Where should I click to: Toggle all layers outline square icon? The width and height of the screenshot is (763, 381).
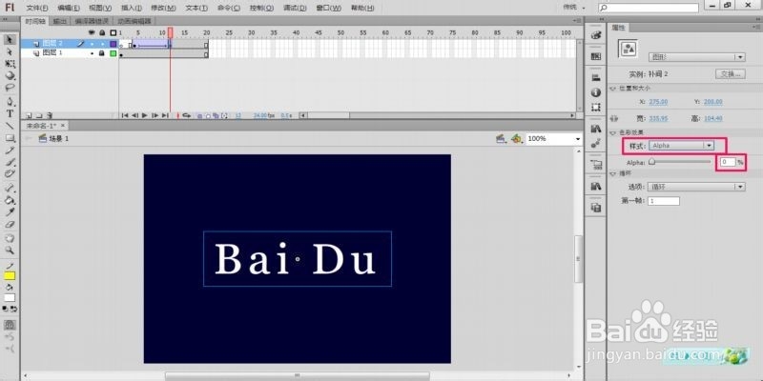pyautogui.click(x=113, y=32)
